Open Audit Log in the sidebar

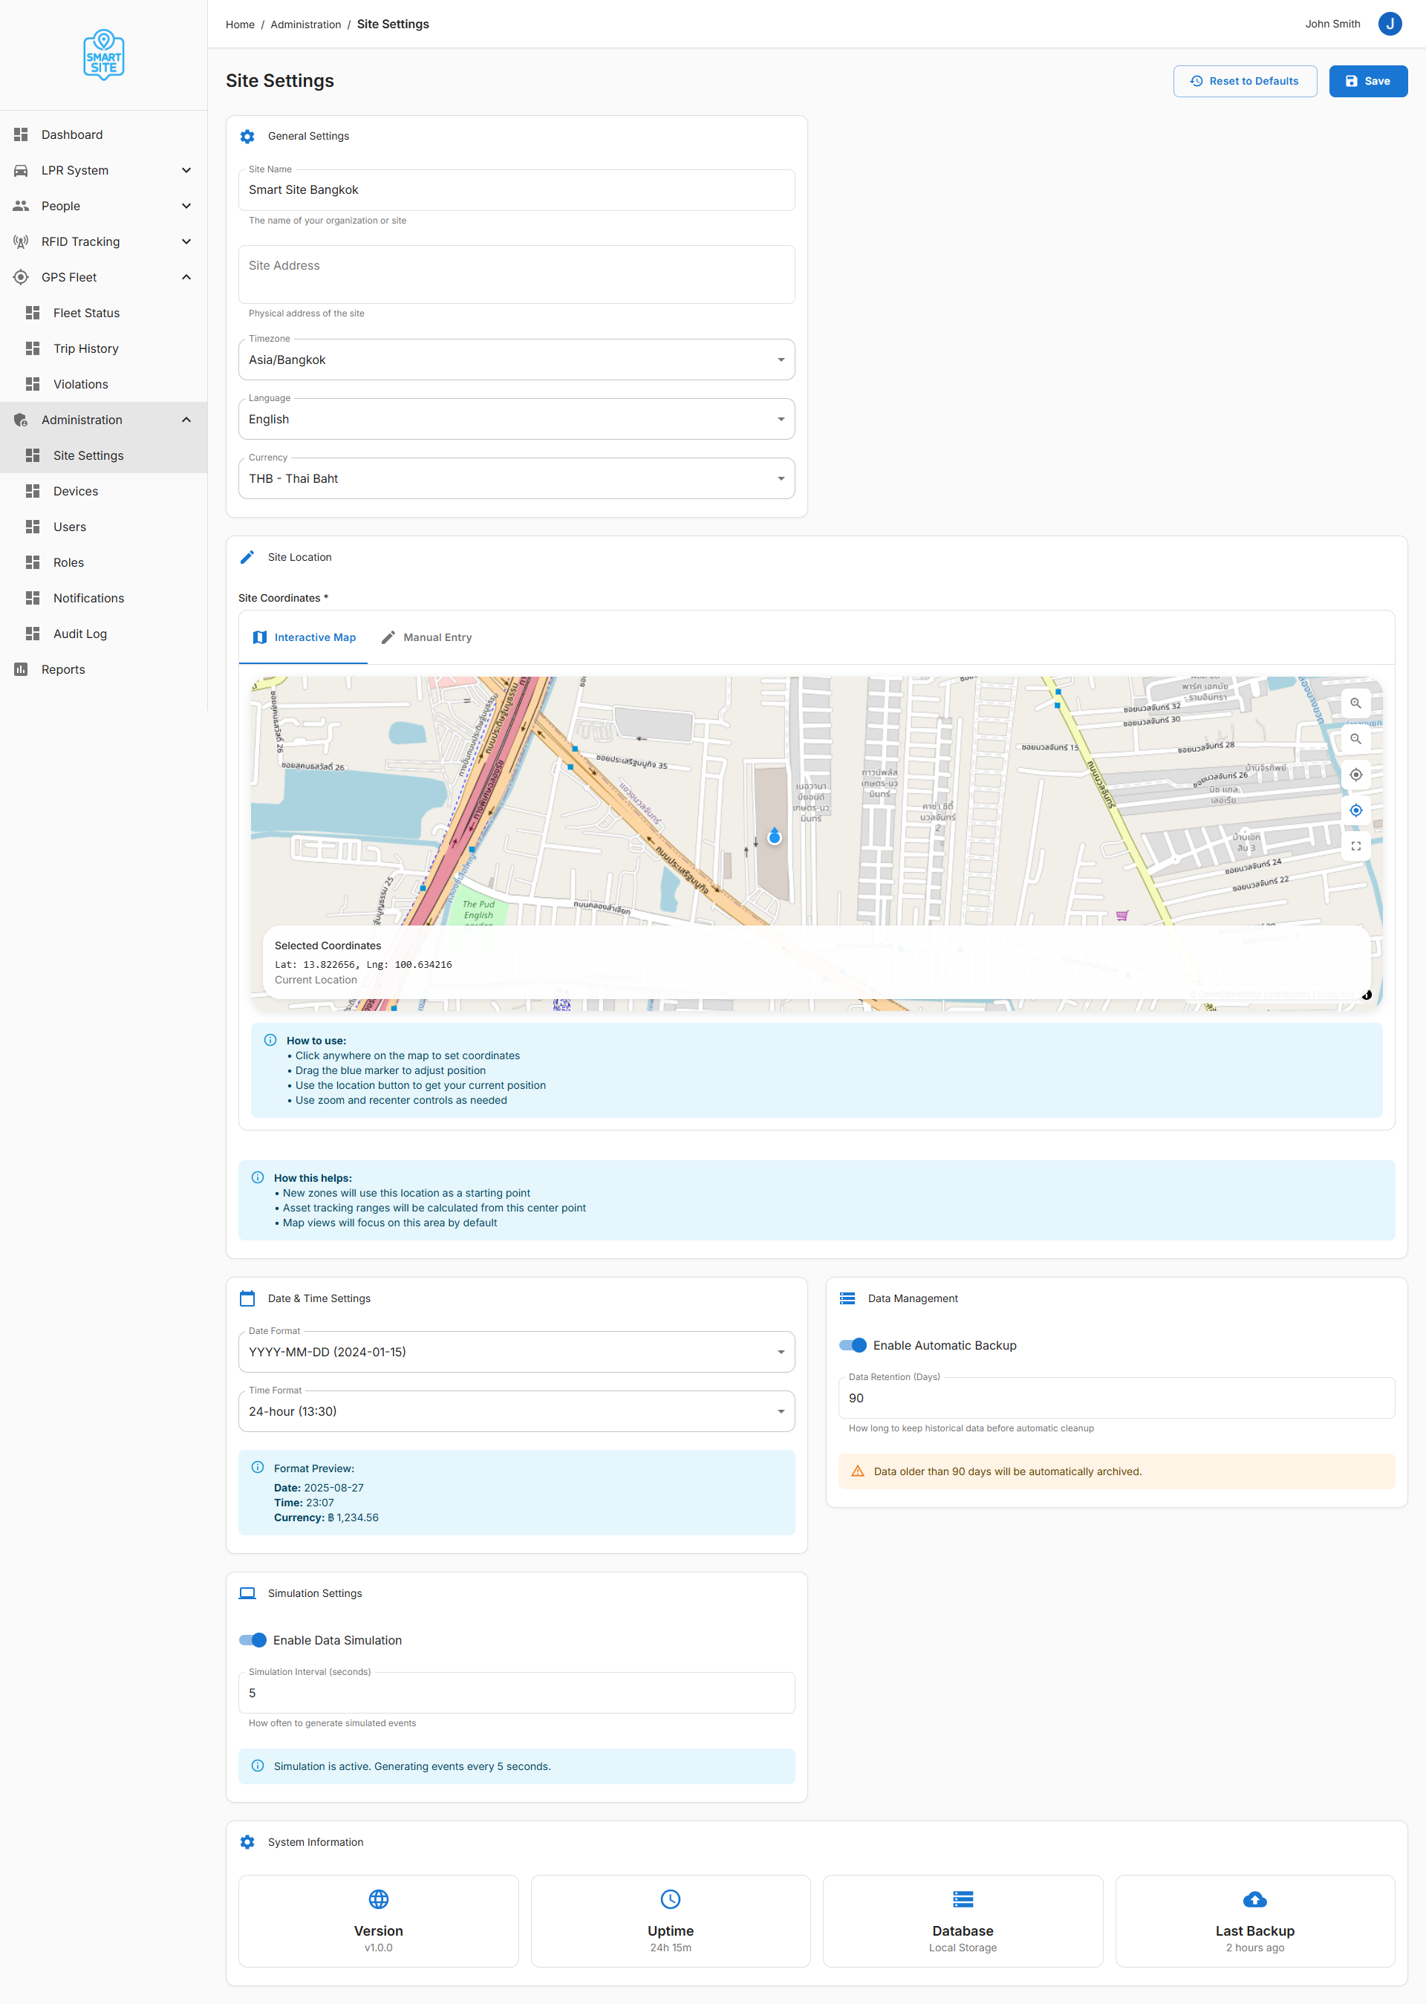tap(80, 634)
